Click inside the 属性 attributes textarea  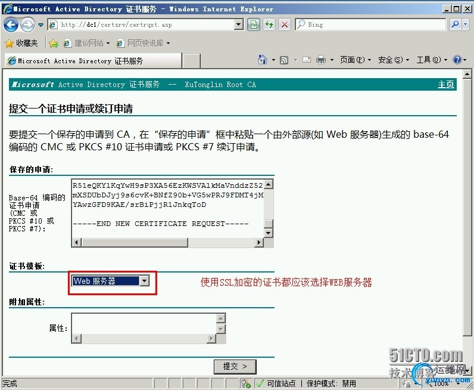[144, 324]
